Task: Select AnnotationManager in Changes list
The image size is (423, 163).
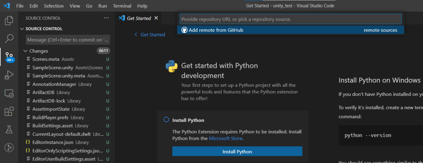Action: (67, 84)
